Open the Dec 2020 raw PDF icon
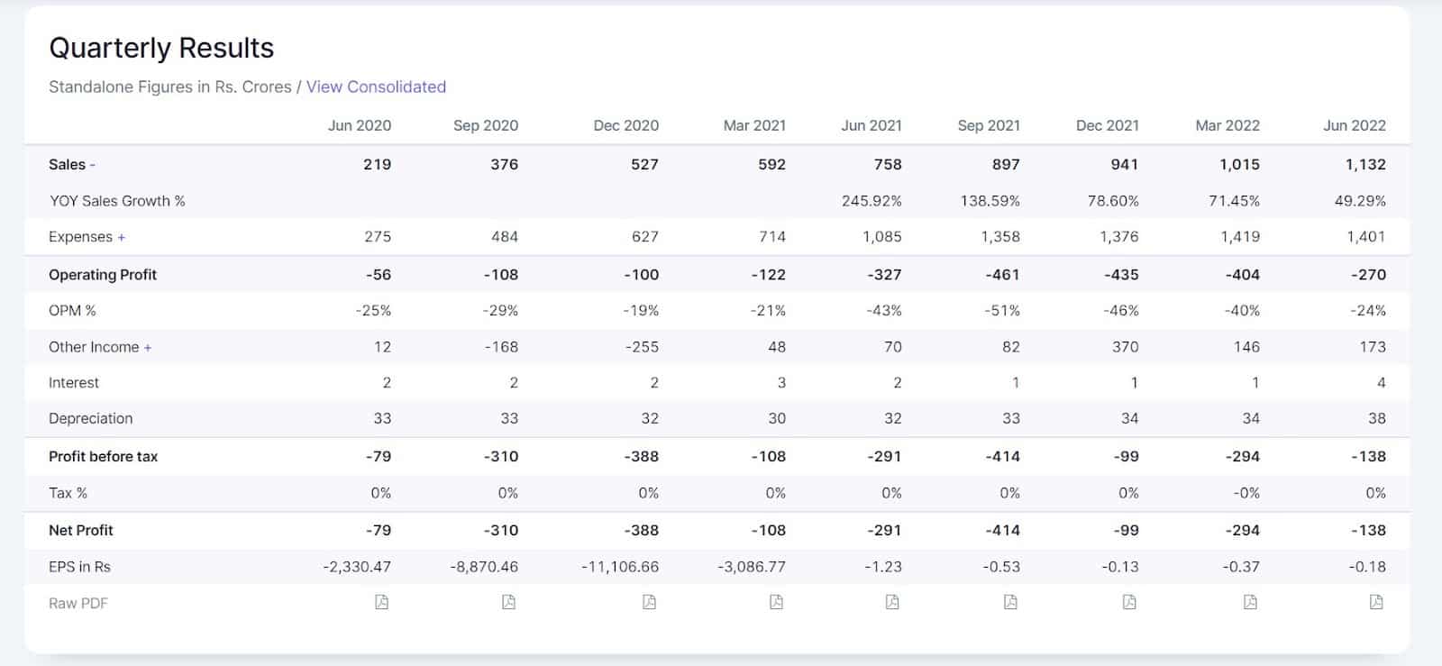Screen dimensions: 1442x666 click(650, 602)
